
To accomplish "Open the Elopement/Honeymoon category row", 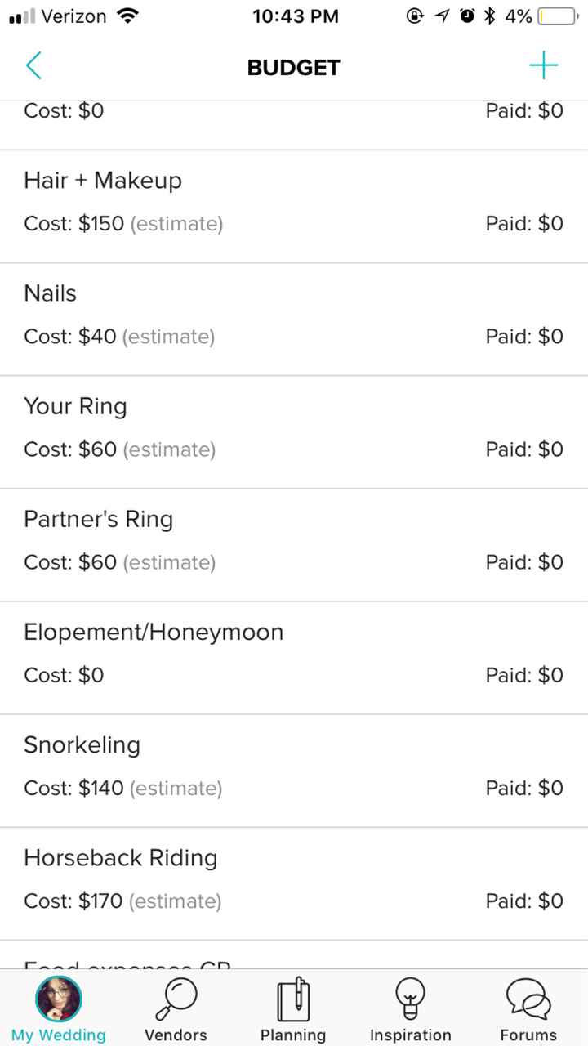I will click(154, 632).
